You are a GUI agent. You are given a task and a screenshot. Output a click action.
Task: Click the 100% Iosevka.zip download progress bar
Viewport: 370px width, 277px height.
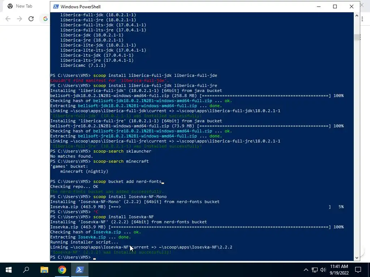pos(219,227)
